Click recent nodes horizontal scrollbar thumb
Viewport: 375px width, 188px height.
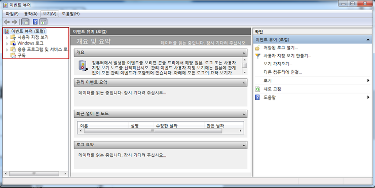point(153,131)
